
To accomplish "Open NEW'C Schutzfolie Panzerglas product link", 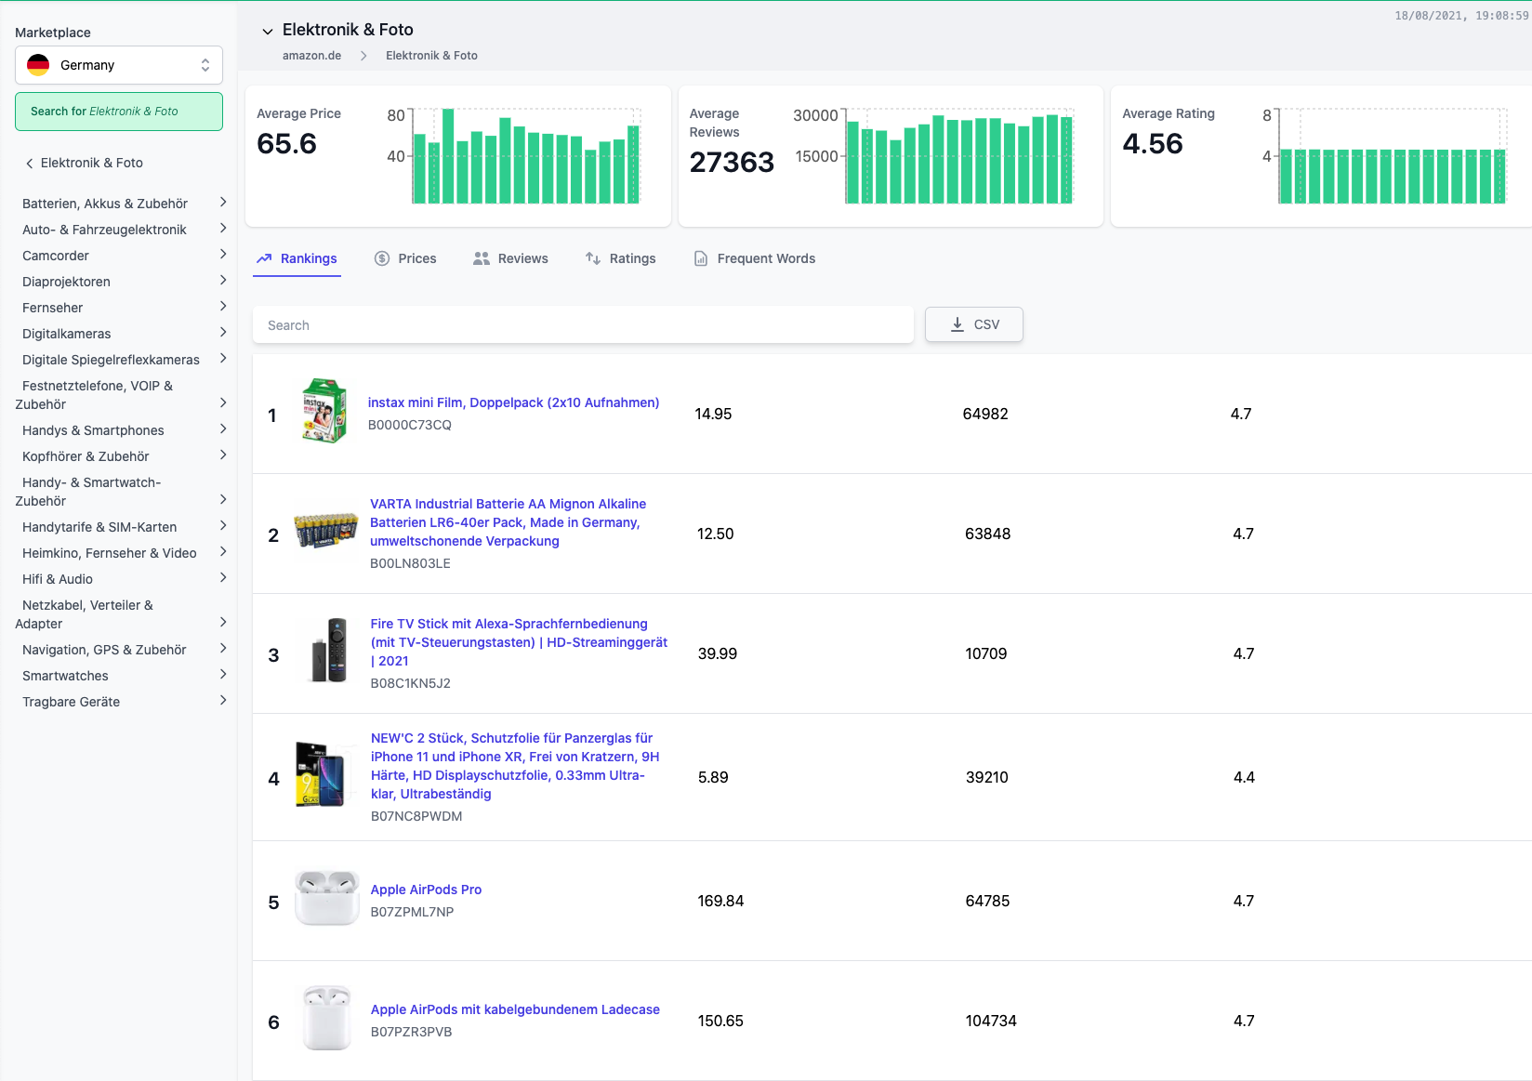I will pyautogui.click(x=515, y=766).
